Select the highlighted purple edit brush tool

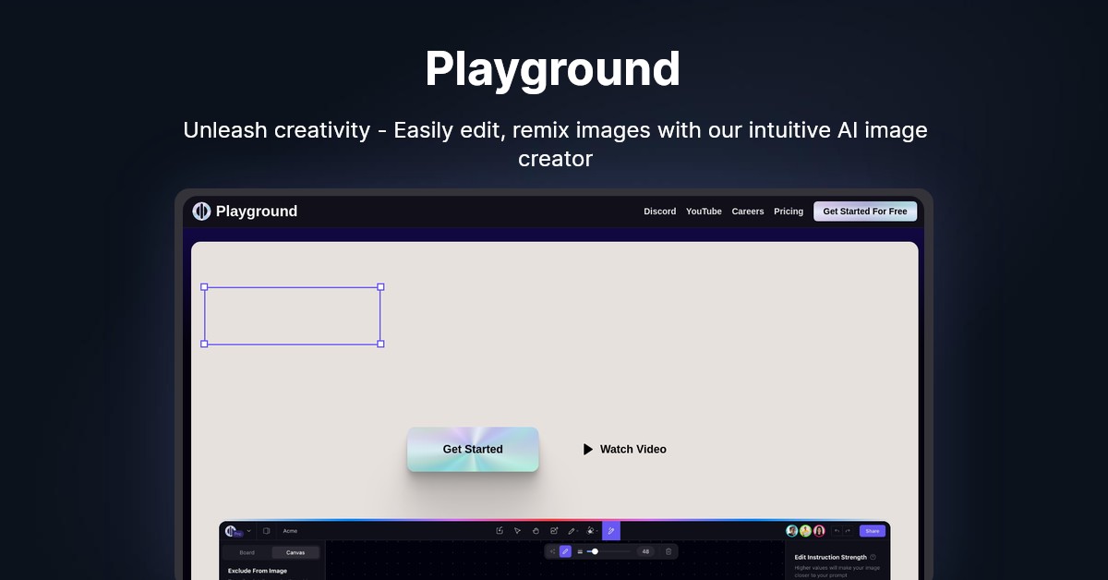[610, 531]
